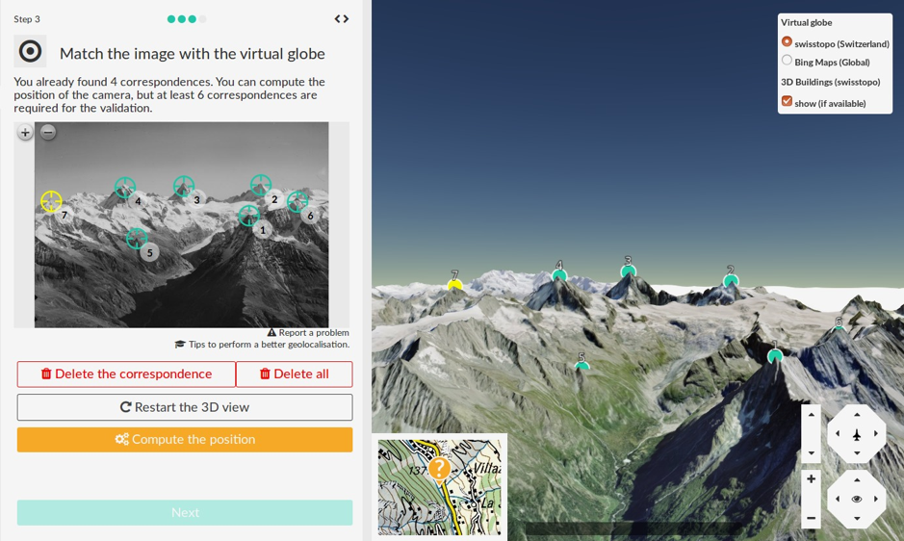Toggle the left panel width arrows

coord(342,19)
